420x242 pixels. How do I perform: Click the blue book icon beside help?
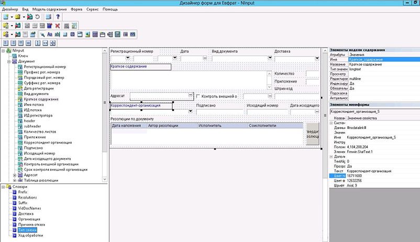tap(48, 17)
